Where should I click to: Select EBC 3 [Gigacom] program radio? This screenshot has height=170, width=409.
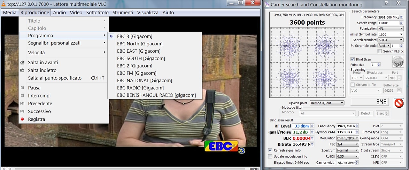[111, 36]
